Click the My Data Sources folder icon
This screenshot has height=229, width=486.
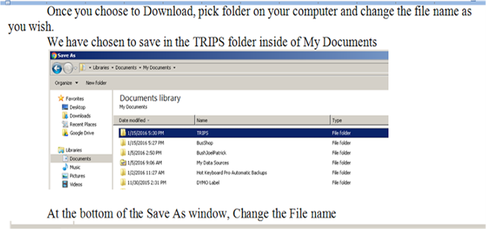pyautogui.click(x=123, y=163)
